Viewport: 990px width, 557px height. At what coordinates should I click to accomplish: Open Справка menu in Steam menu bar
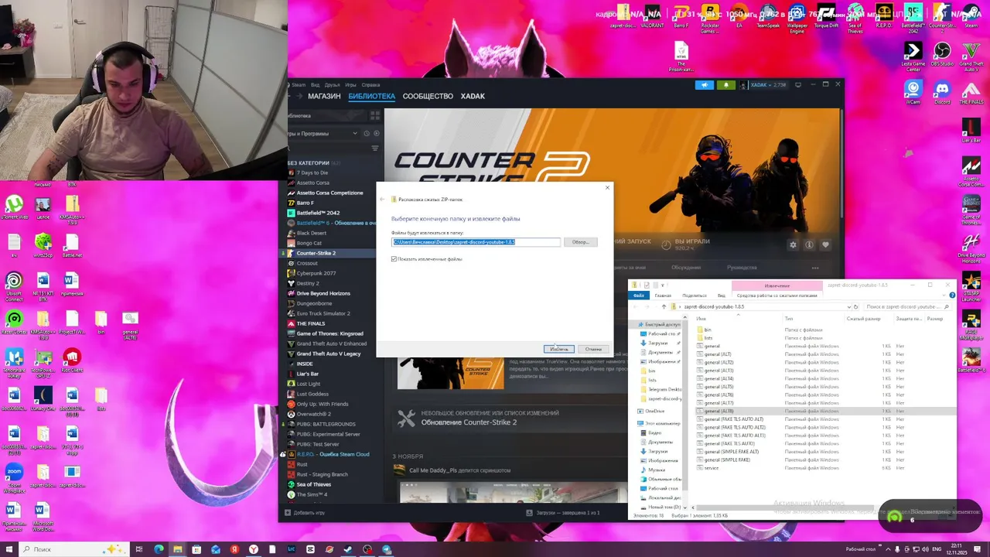(x=370, y=85)
